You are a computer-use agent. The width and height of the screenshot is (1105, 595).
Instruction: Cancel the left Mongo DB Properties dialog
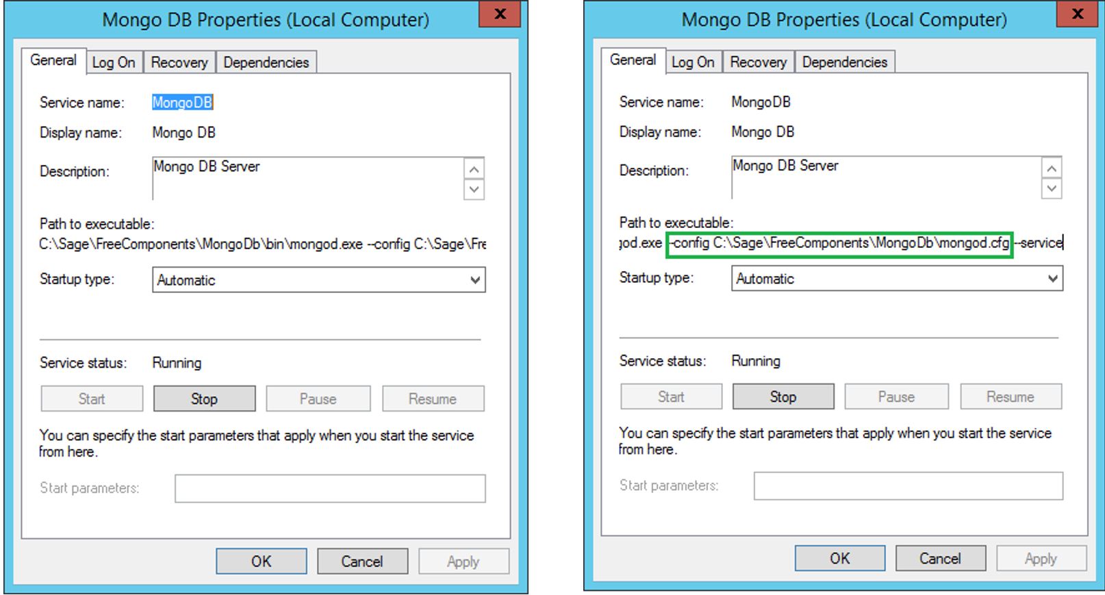click(362, 561)
